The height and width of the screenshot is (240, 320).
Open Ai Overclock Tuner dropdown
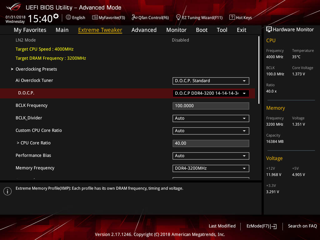[x=211, y=81]
